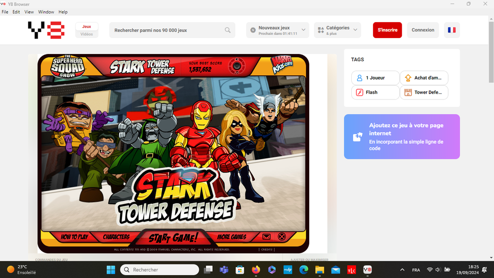Image resolution: width=494 pixels, height=278 pixels.
Task: Click the envelope icon in game bar
Action: click(266, 236)
